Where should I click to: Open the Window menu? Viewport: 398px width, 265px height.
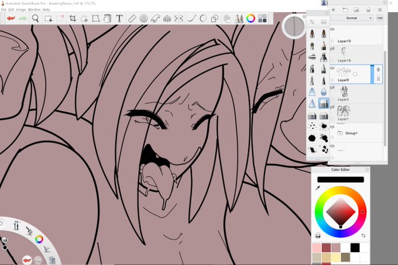[34, 9]
